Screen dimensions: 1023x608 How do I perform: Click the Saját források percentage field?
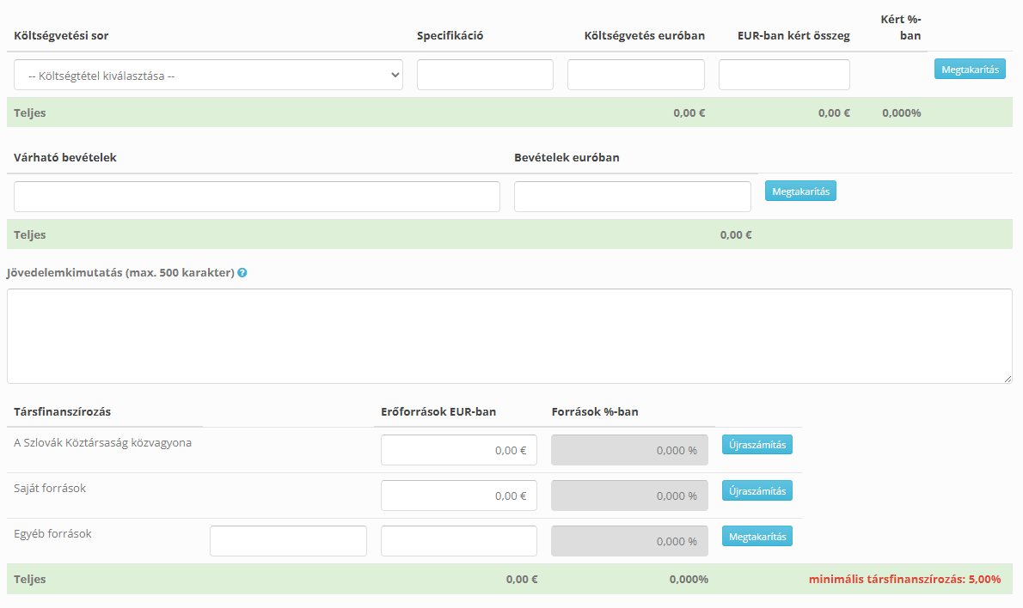pyautogui.click(x=629, y=496)
